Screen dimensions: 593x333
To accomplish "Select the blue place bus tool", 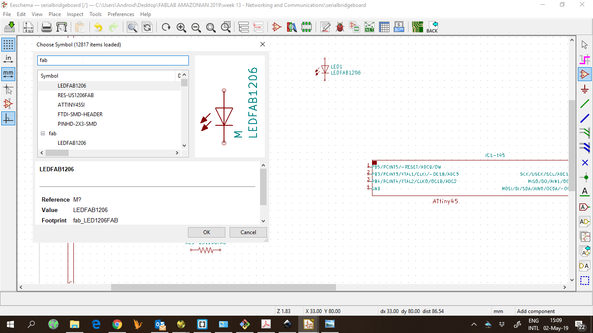I will click(585, 118).
